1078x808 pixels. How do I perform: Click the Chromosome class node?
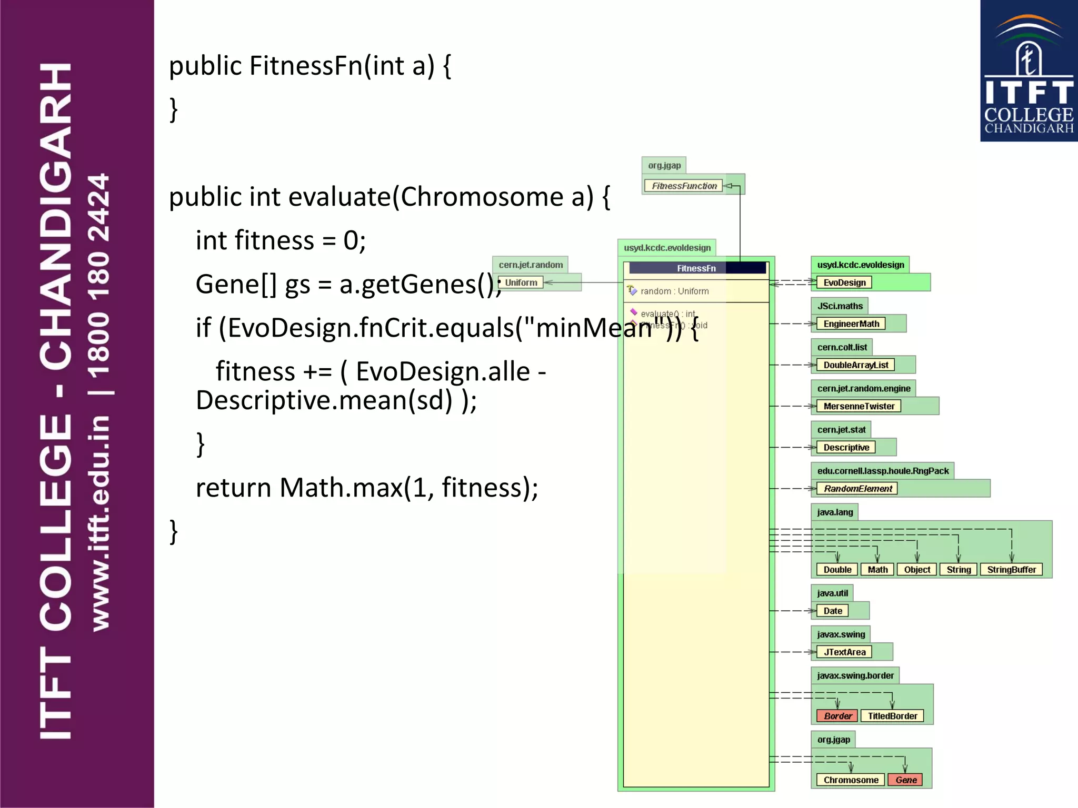point(851,780)
